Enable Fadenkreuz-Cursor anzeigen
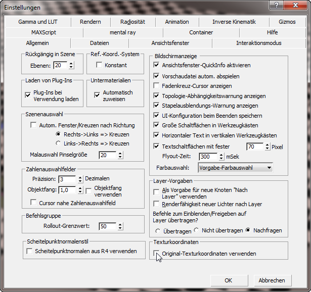 pyautogui.click(x=156, y=85)
